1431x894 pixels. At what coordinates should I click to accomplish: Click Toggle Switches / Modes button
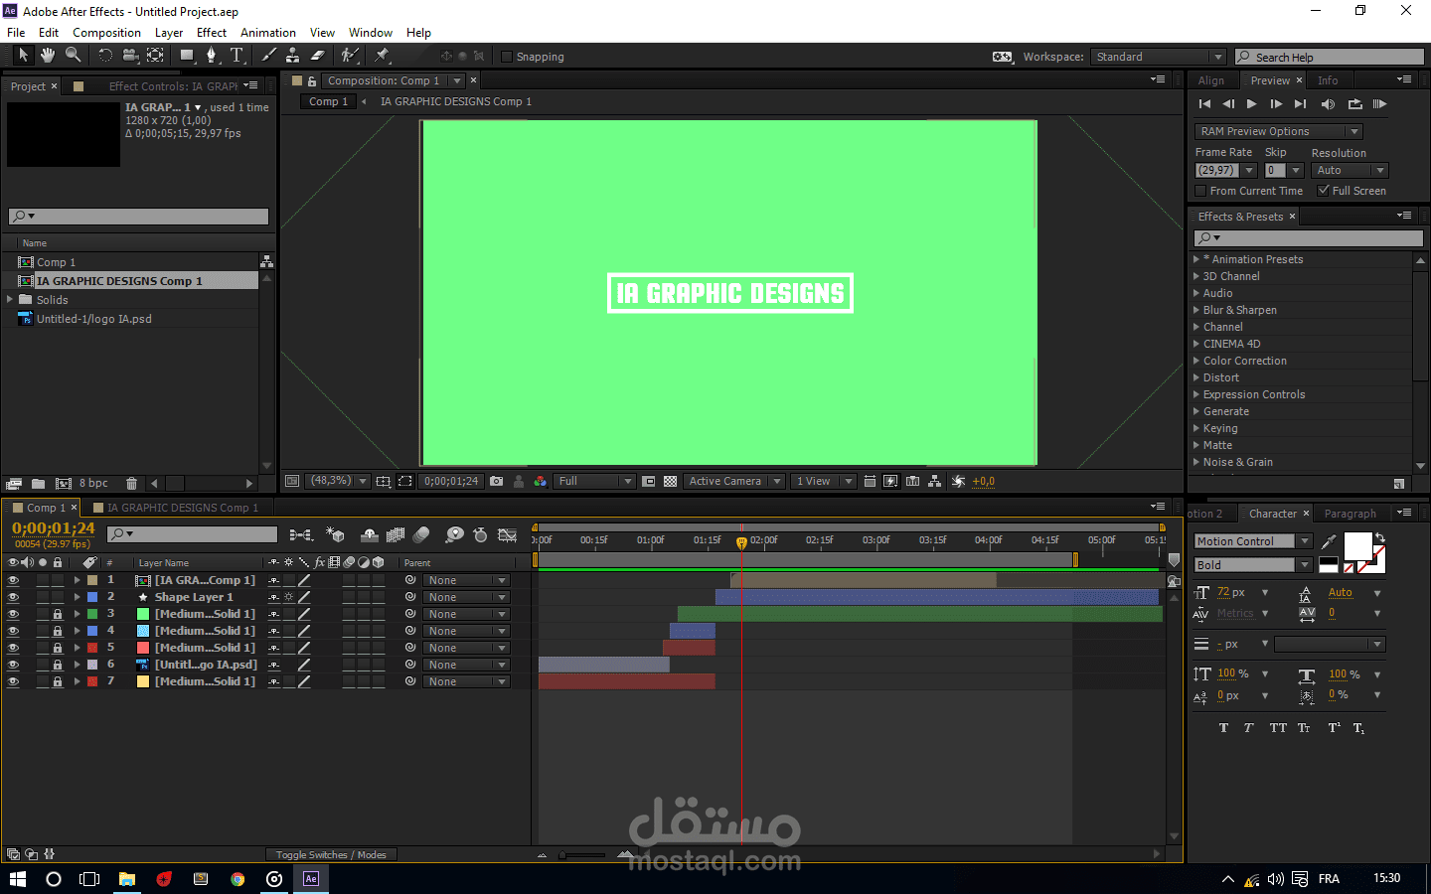click(x=331, y=854)
